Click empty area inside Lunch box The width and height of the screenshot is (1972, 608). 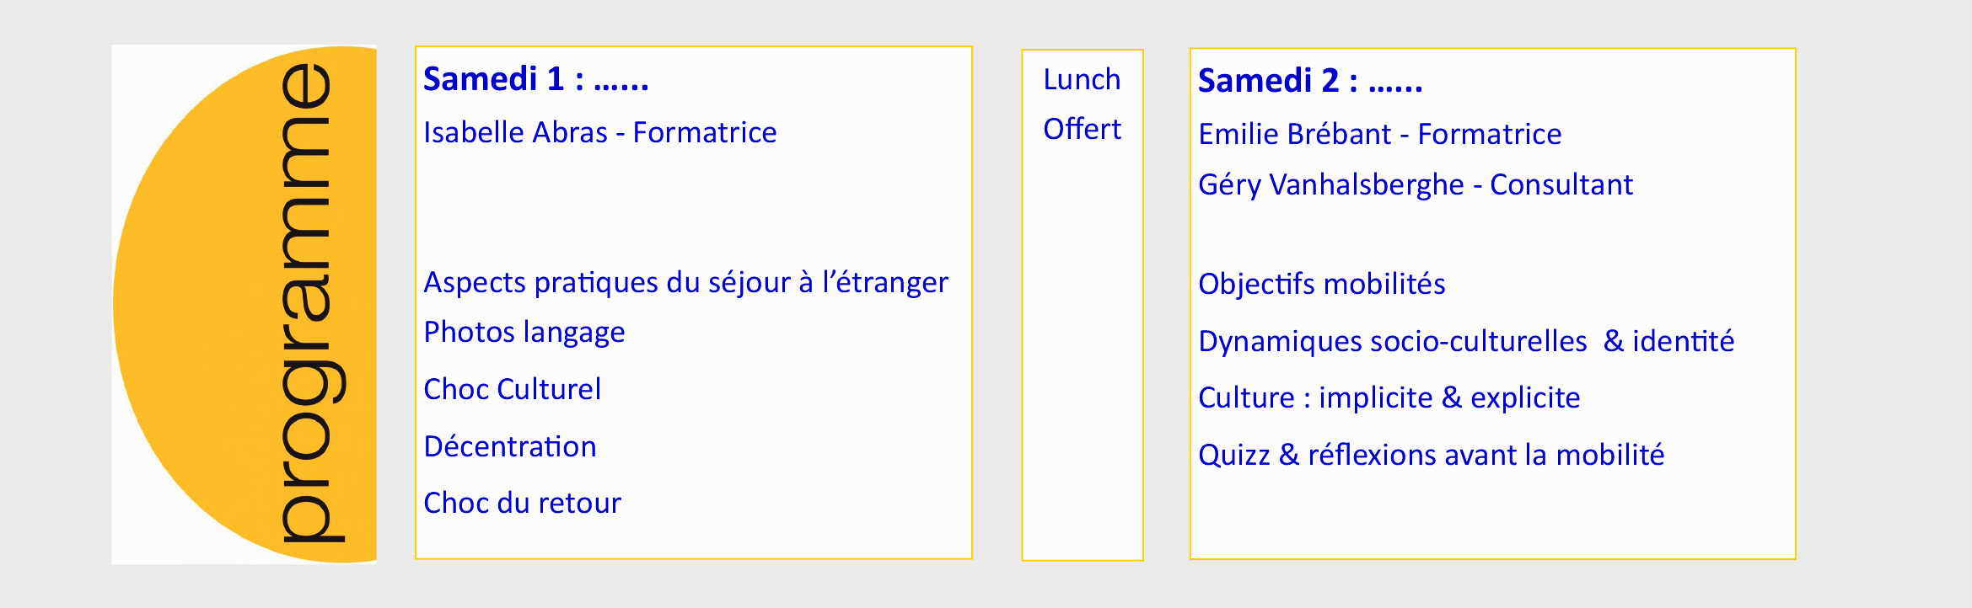1083,354
